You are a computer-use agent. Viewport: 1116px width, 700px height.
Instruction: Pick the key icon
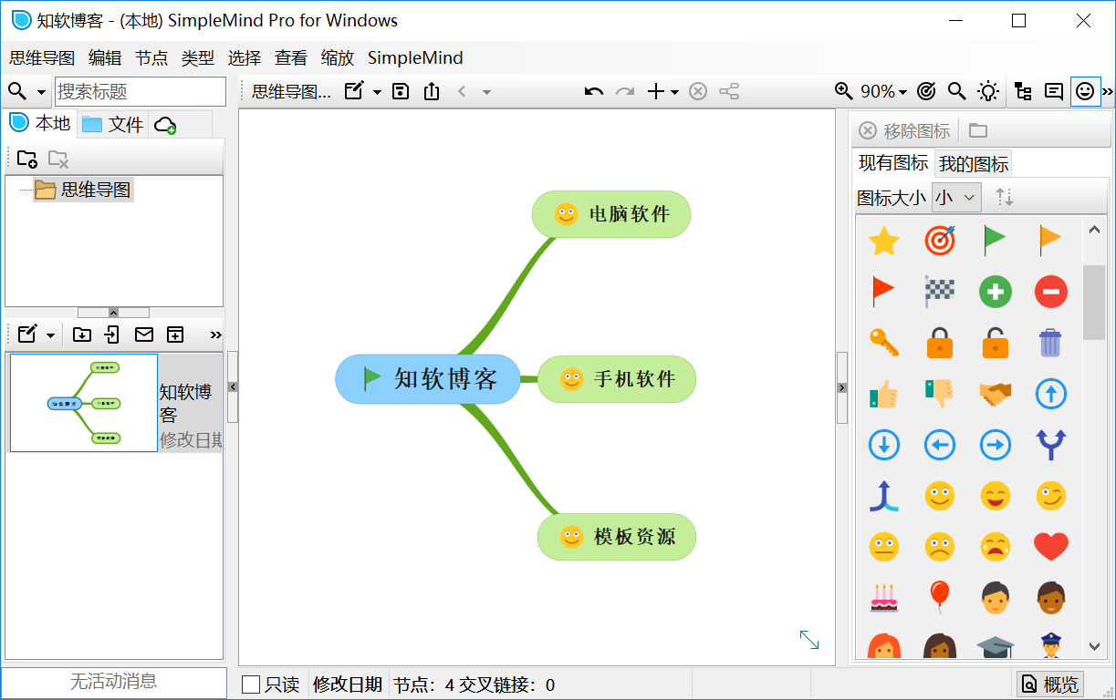point(884,343)
